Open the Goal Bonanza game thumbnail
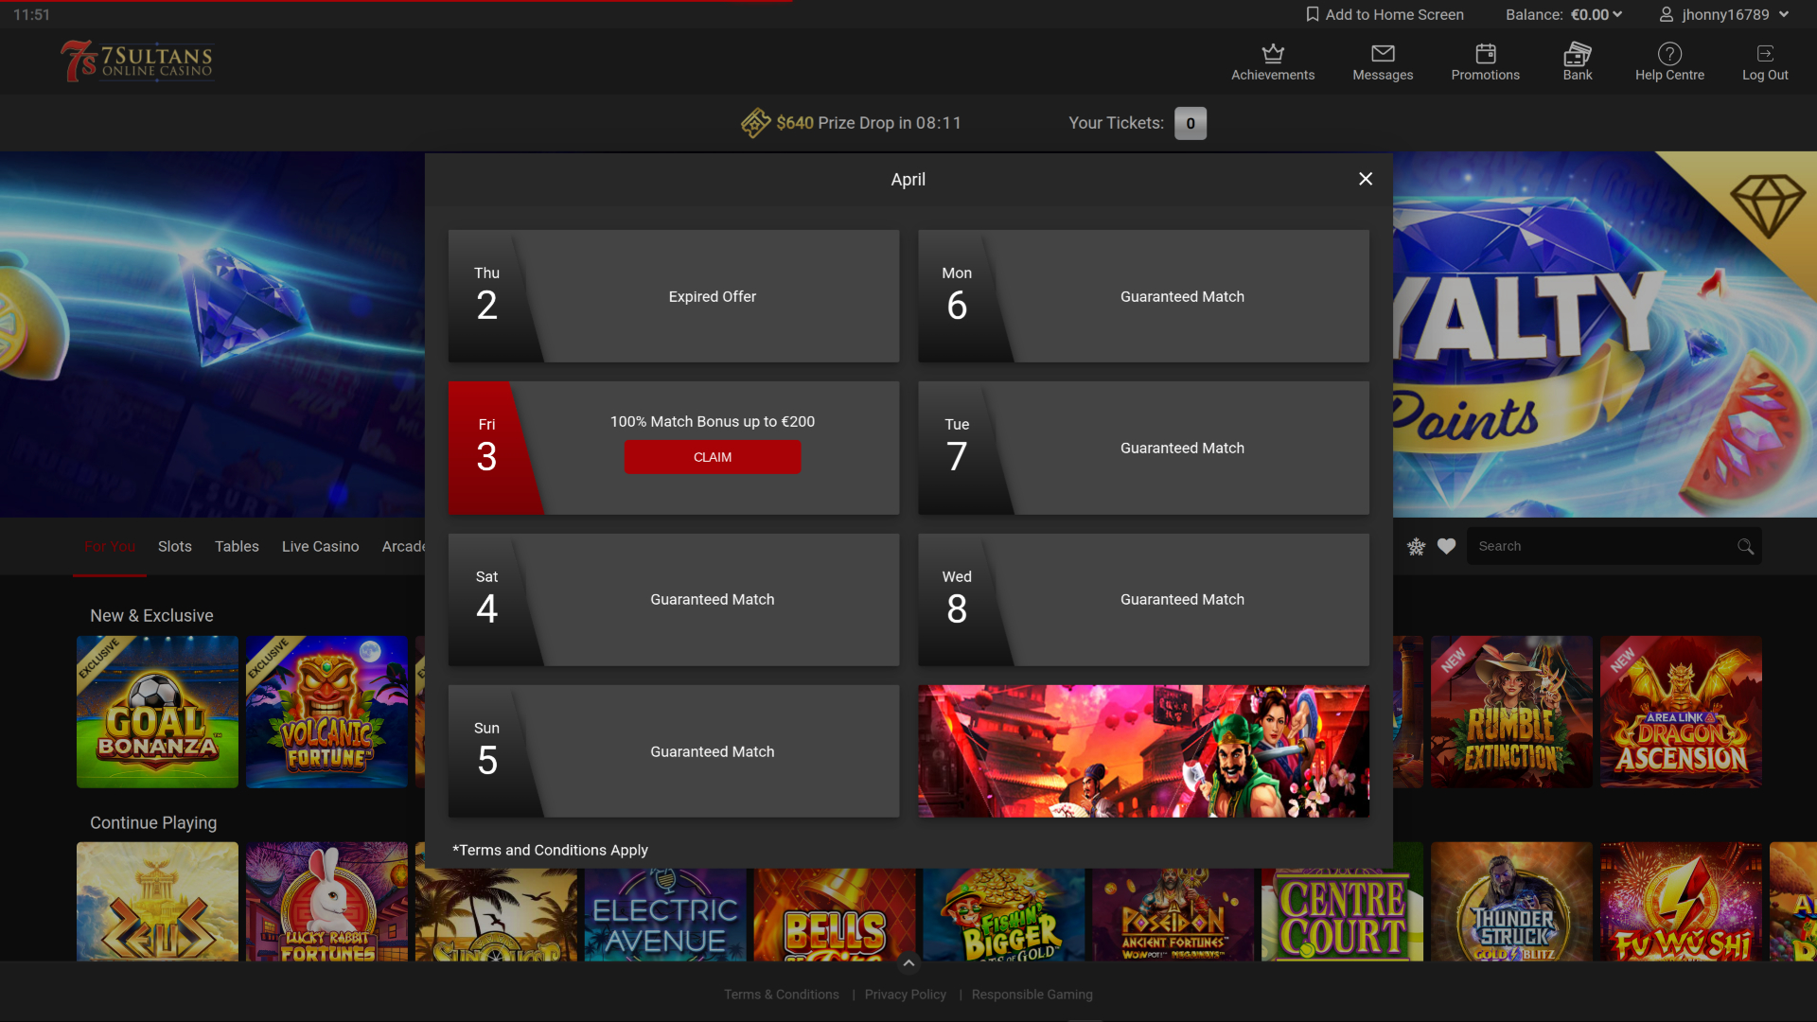 click(157, 712)
